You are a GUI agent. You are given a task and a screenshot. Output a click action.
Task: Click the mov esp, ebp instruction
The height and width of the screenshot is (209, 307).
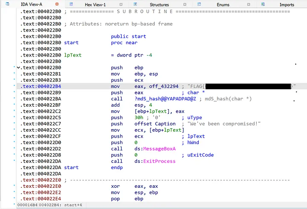click(x=134, y=192)
